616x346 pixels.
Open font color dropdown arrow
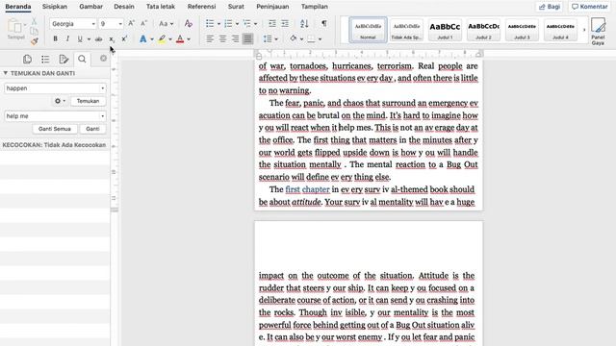(189, 39)
